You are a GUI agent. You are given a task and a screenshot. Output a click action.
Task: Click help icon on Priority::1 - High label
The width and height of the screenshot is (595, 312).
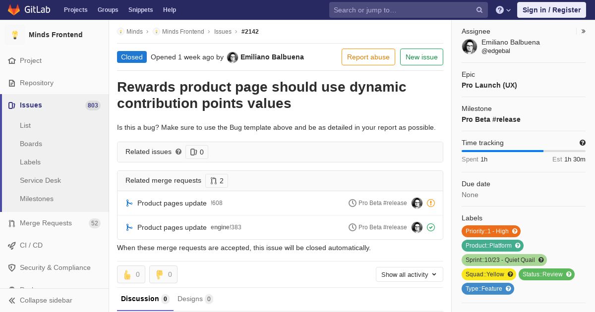point(515,231)
